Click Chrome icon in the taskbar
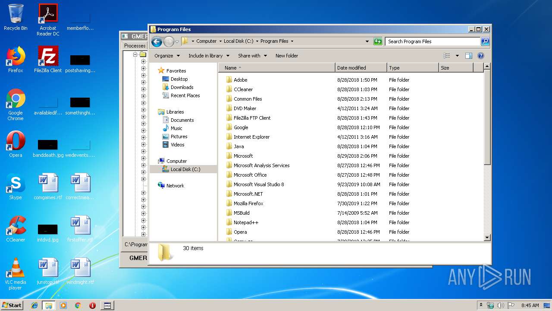 pyautogui.click(x=78, y=305)
